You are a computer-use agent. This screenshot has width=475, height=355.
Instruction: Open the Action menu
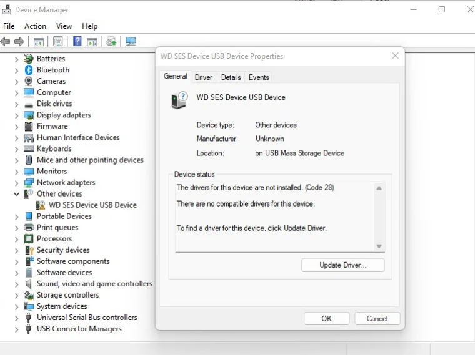[x=35, y=26]
